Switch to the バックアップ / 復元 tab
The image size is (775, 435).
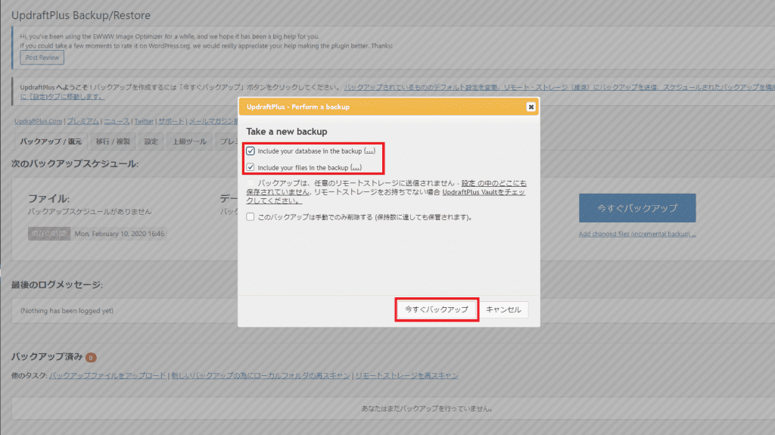click(x=51, y=141)
